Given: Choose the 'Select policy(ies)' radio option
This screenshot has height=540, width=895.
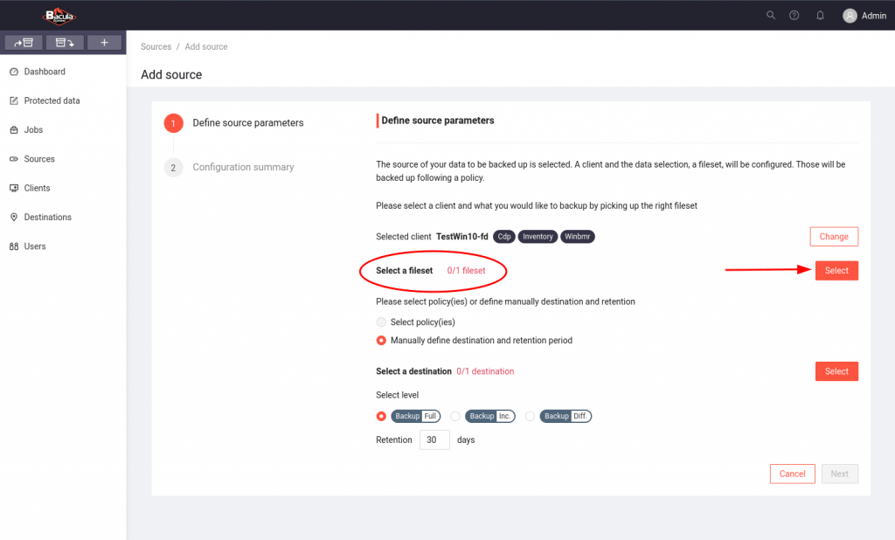Looking at the screenshot, I should pyautogui.click(x=381, y=322).
